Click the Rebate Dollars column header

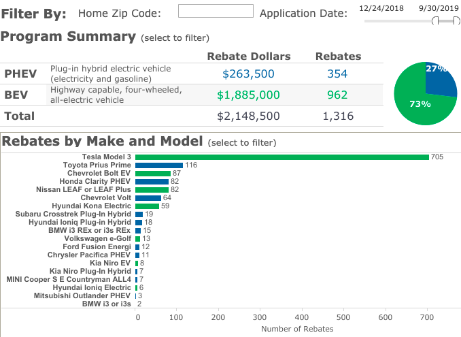coord(249,57)
